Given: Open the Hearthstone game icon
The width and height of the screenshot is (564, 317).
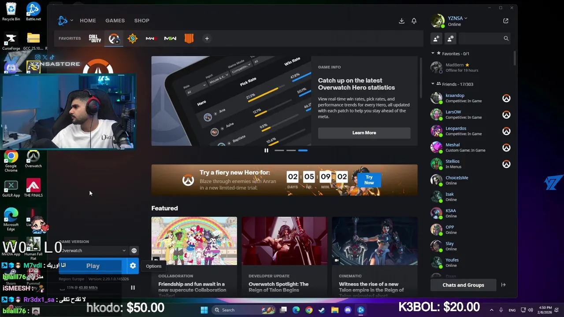Looking at the screenshot, I should 133,38.
